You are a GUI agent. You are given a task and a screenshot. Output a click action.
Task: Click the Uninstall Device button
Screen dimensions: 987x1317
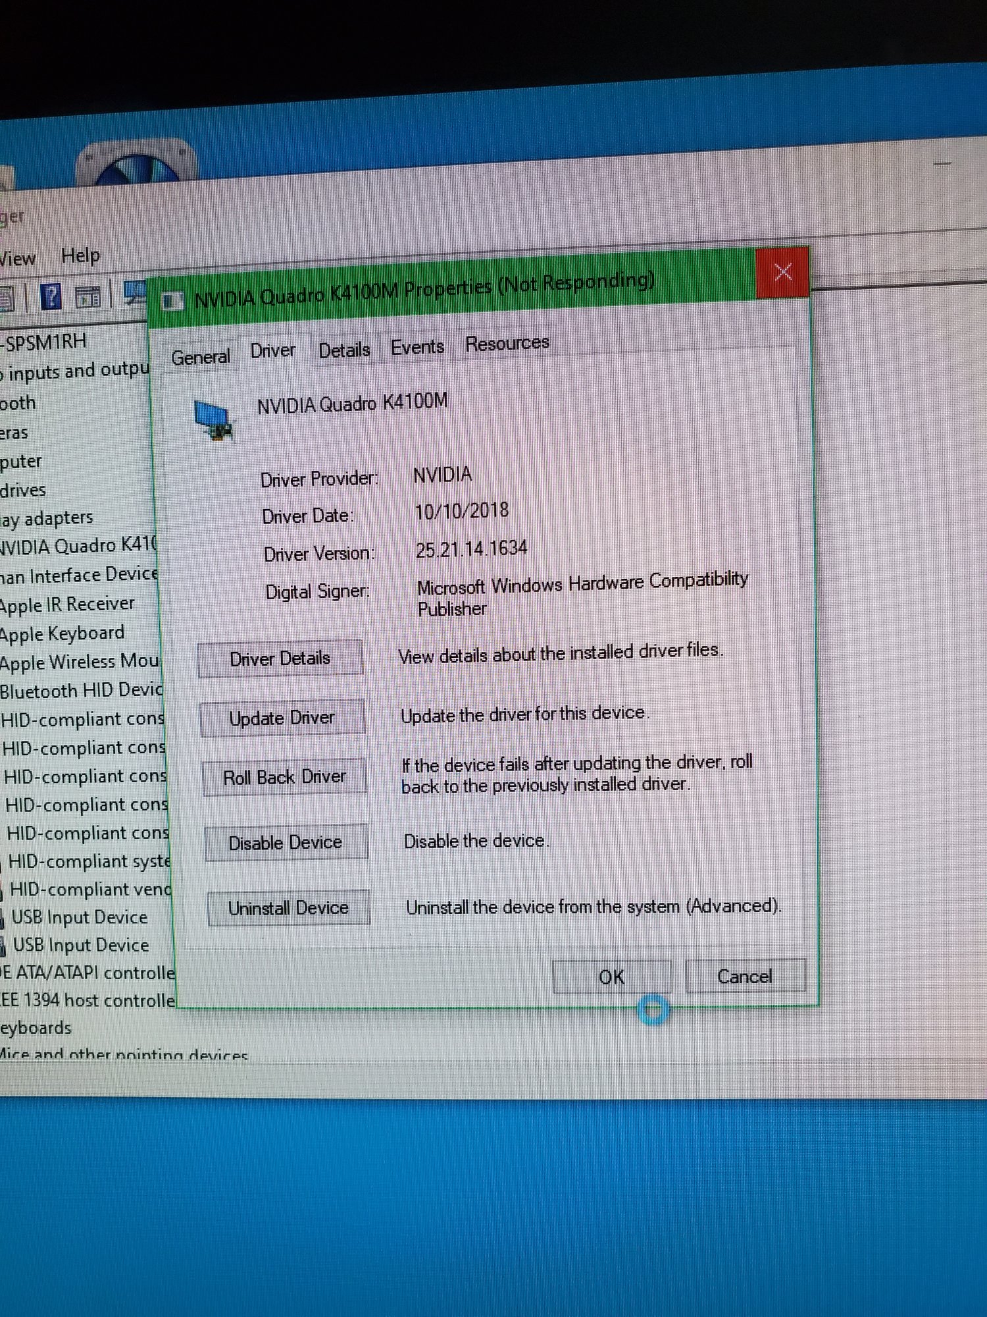[x=288, y=907]
